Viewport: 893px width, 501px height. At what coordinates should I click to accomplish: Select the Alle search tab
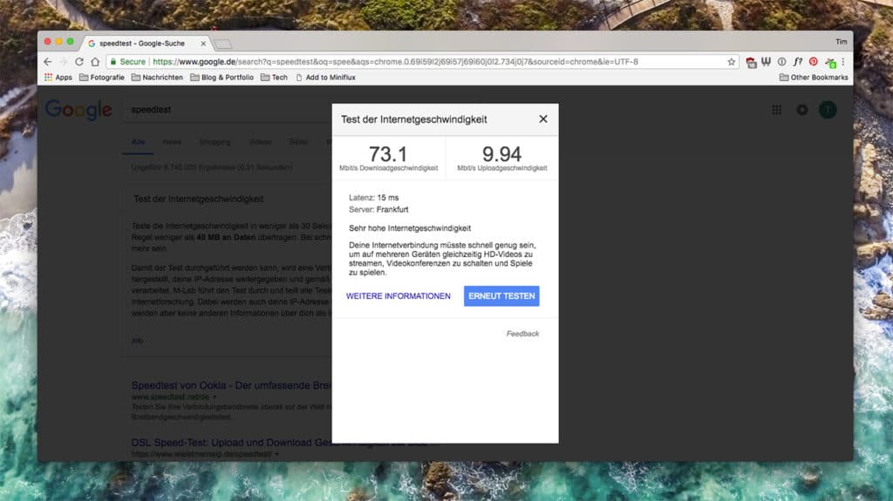(138, 142)
